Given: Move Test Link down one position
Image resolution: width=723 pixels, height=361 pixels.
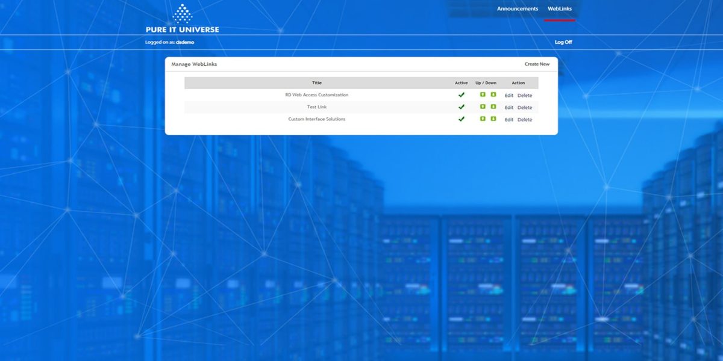Looking at the screenshot, I should (493, 107).
